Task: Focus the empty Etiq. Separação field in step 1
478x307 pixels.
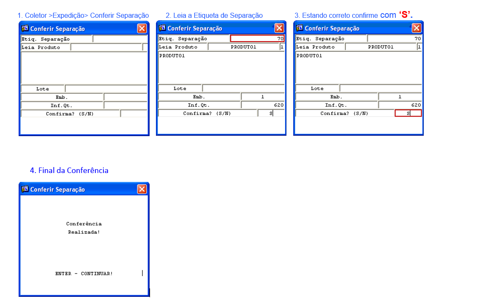Action: coord(120,39)
